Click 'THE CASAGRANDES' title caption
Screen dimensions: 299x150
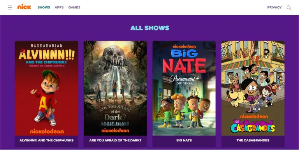pyautogui.click(x=253, y=140)
